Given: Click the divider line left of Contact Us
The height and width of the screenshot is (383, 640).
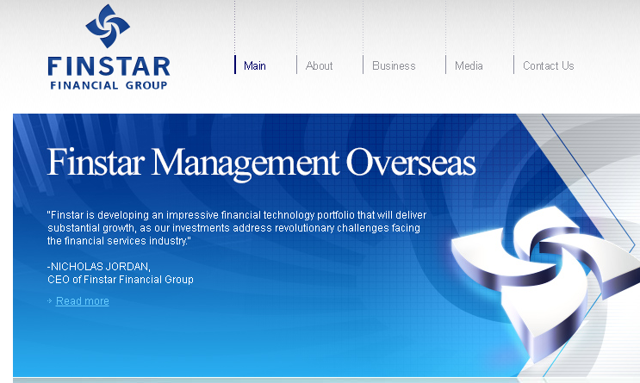Looking at the screenshot, I should pos(514,65).
